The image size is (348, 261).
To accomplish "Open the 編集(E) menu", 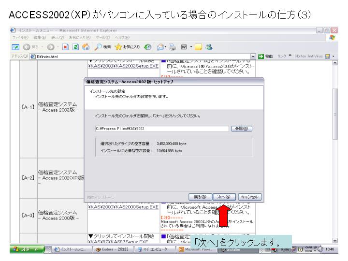I will point(40,38).
